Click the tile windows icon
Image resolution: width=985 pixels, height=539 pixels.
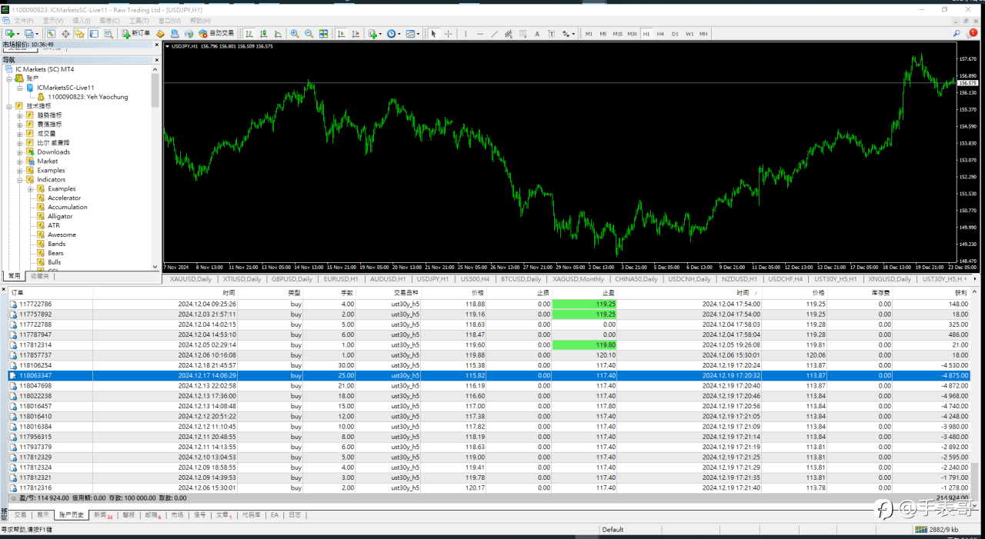pos(323,34)
